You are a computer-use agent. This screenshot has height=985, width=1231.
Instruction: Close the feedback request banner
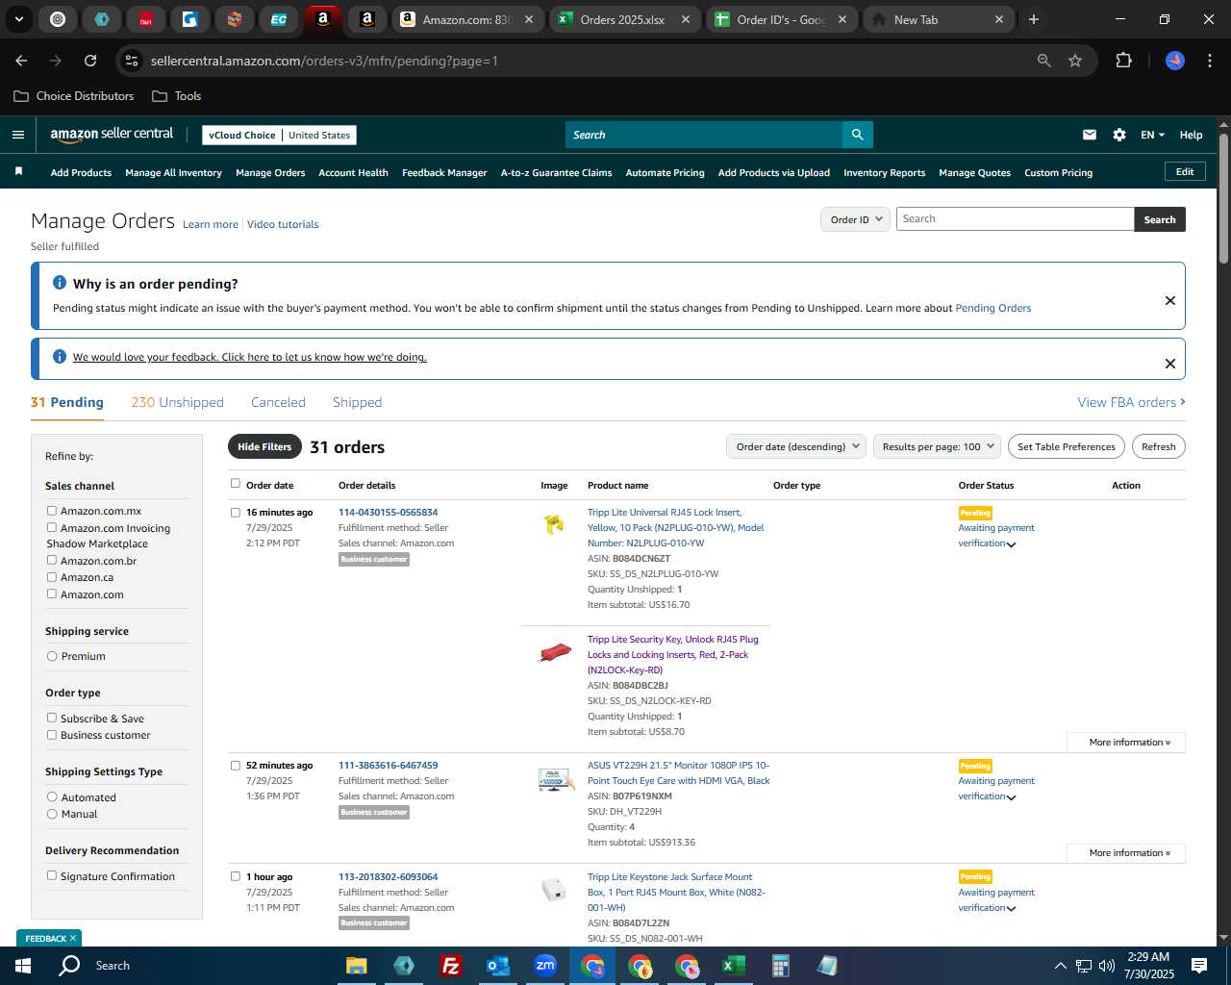1170,364
